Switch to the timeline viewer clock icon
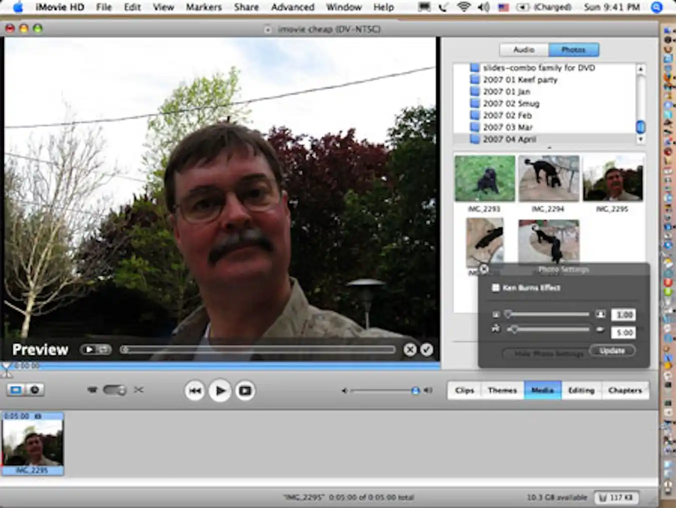This screenshot has height=508, width=676. point(34,389)
